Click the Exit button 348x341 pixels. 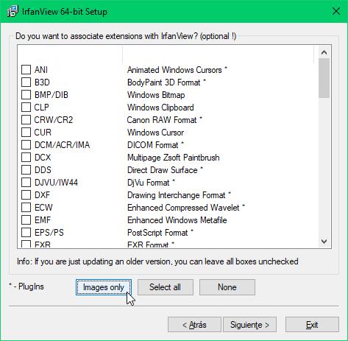pyautogui.click(x=312, y=325)
